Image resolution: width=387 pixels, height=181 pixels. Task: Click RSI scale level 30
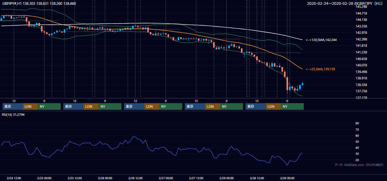(x=357, y=154)
